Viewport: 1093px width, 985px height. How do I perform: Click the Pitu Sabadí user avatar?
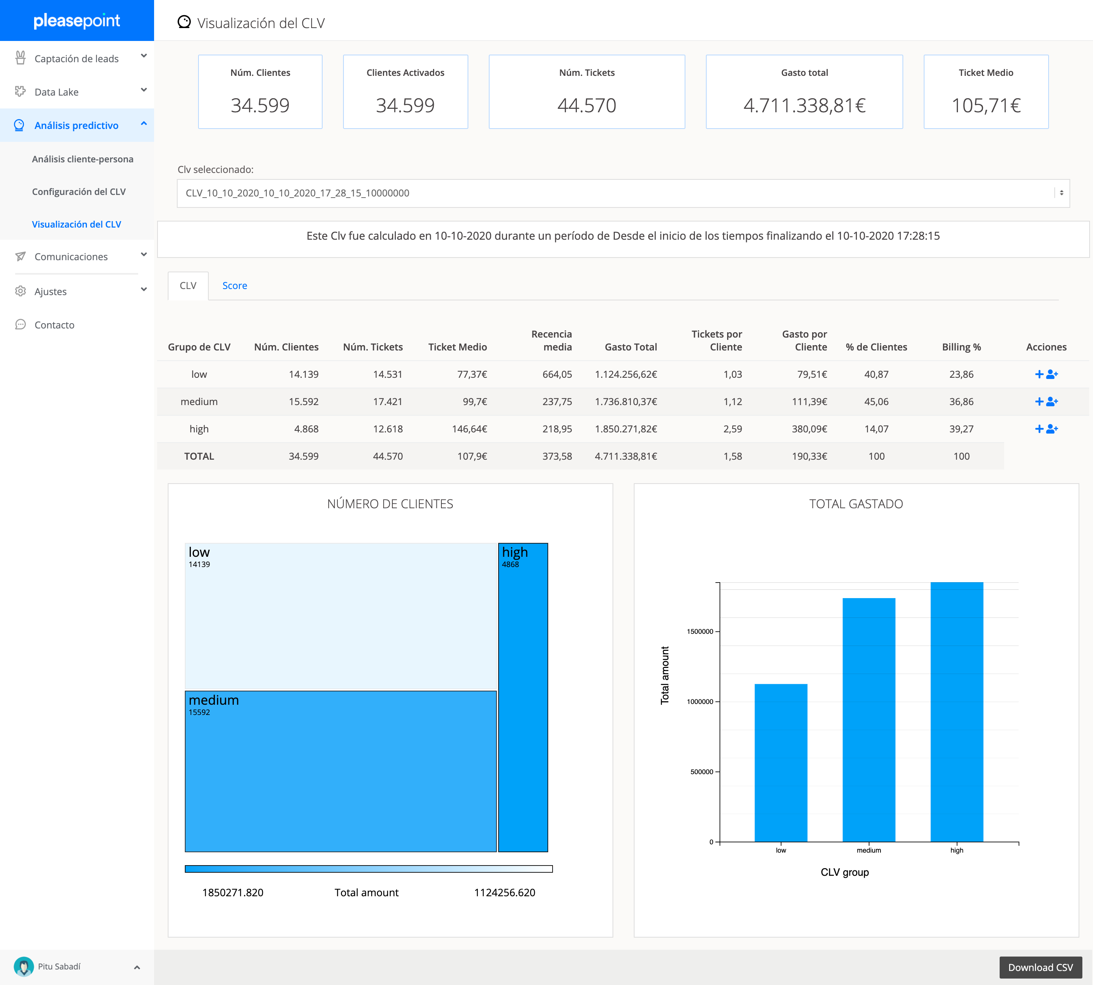23,966
